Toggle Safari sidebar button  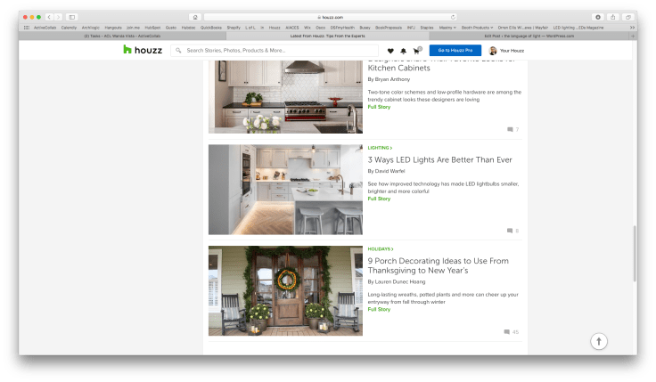tap(71, 17)
